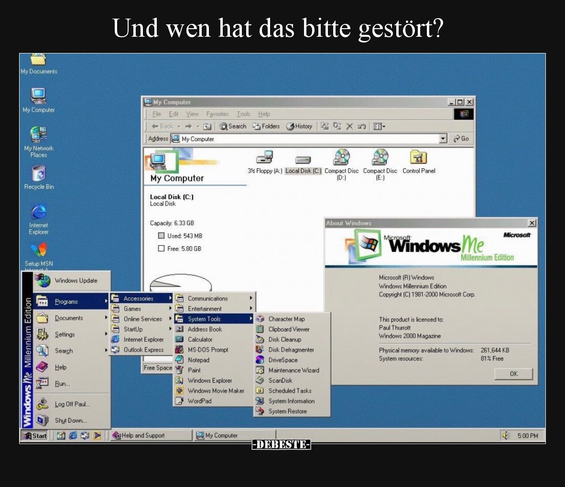Click the Go button
565x487 pixels.
tap(461, 138)
